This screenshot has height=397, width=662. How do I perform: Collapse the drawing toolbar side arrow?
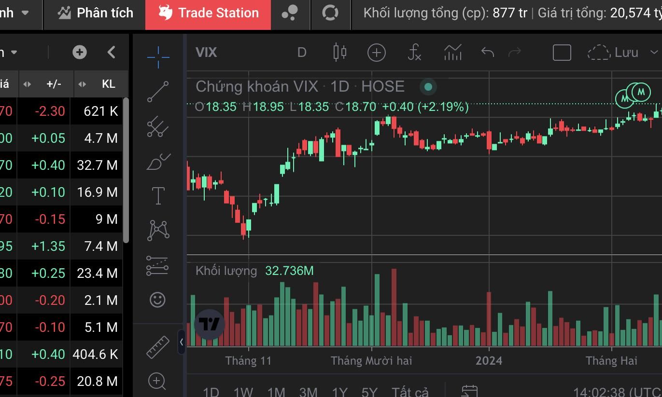(x=181, y=342)
